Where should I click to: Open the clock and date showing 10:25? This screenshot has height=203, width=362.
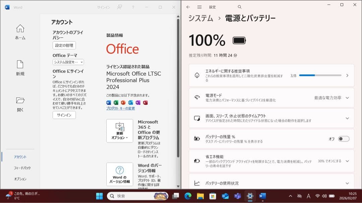348,196
